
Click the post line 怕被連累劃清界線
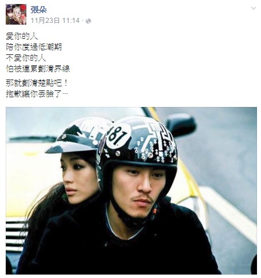(38, 69)
